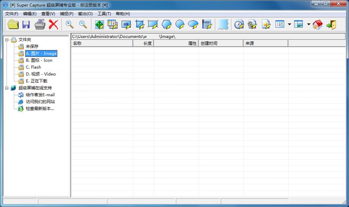Select the B. 图标 - Icon folder
Image resolution: width=349 pixels, height=207 pixels.
tap(39, 60)
